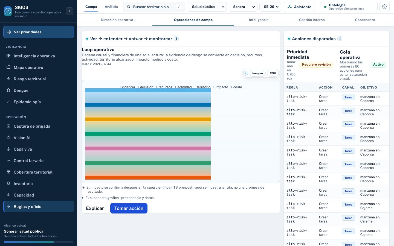Viewport: 394px width, 246px height.
Task: Focus the Buscar territorio search field
Action: tap(154, 7)
